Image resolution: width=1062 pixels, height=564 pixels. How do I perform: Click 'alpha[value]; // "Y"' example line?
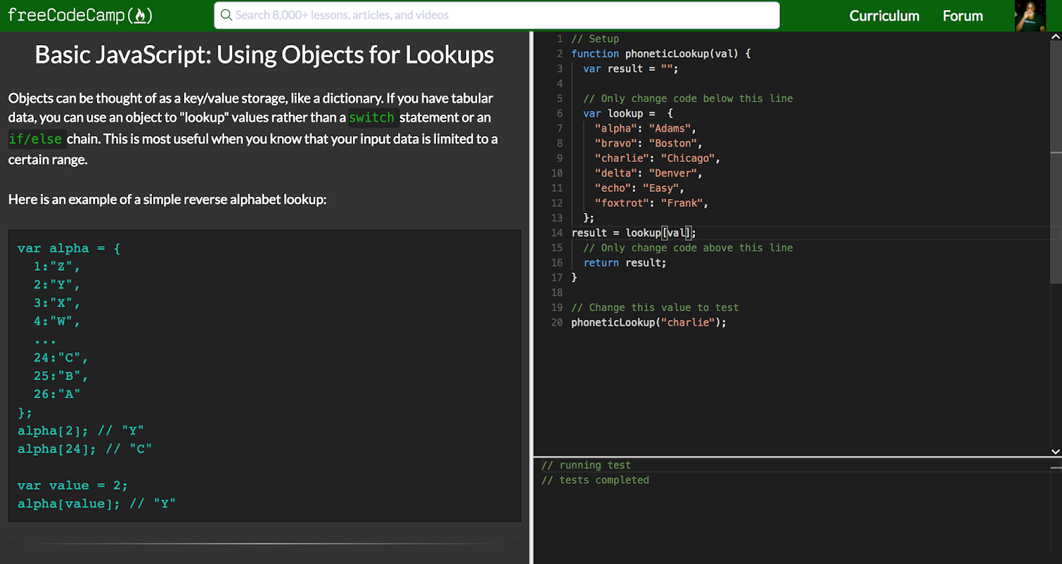coord(96,504)
